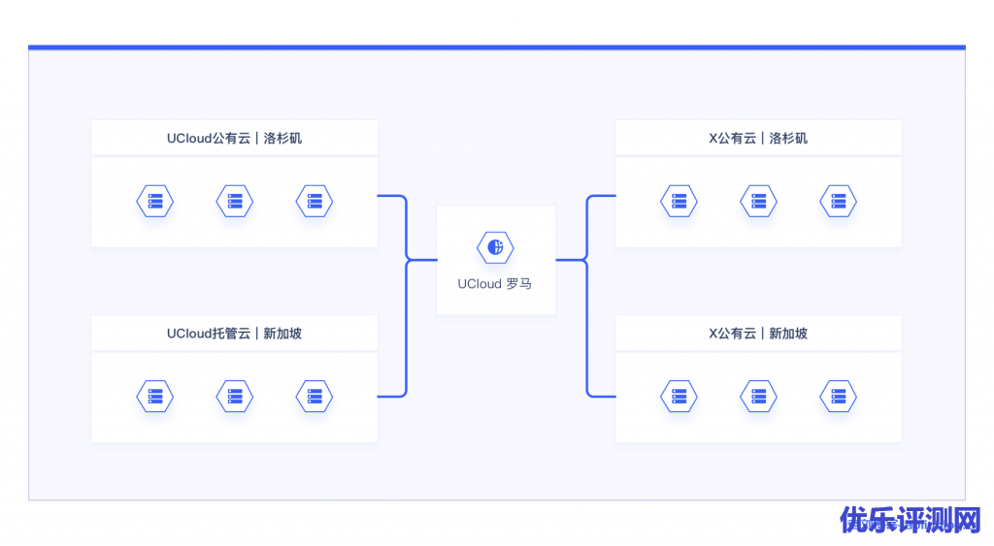This screenshot has width=994, height=546.
Task: Click third server icon in UCloud公有云 洛杉矶
Action: [314, 202]
